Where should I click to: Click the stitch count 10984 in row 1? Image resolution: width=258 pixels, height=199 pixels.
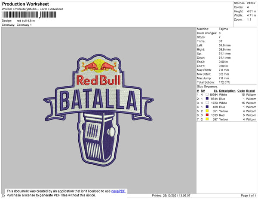click(x=214, y=95)
